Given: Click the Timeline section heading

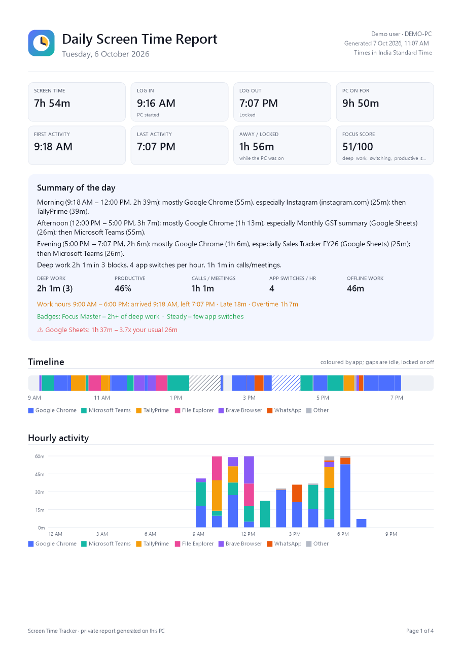Looking at the screenshot, I should click(46, 362).
